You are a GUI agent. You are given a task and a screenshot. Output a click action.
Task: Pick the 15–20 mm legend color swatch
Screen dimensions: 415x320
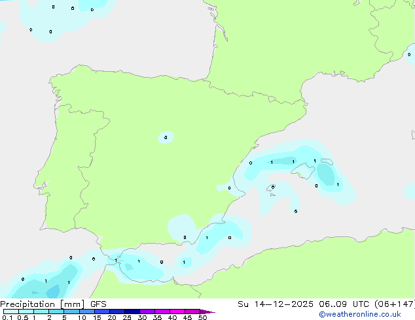101,312
